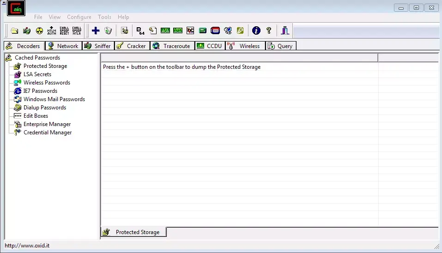Image resolution: width=442 pixels, height=253 pixels.
Task: Click the configuration dialog toolbar icon
Action: point(125,30)
